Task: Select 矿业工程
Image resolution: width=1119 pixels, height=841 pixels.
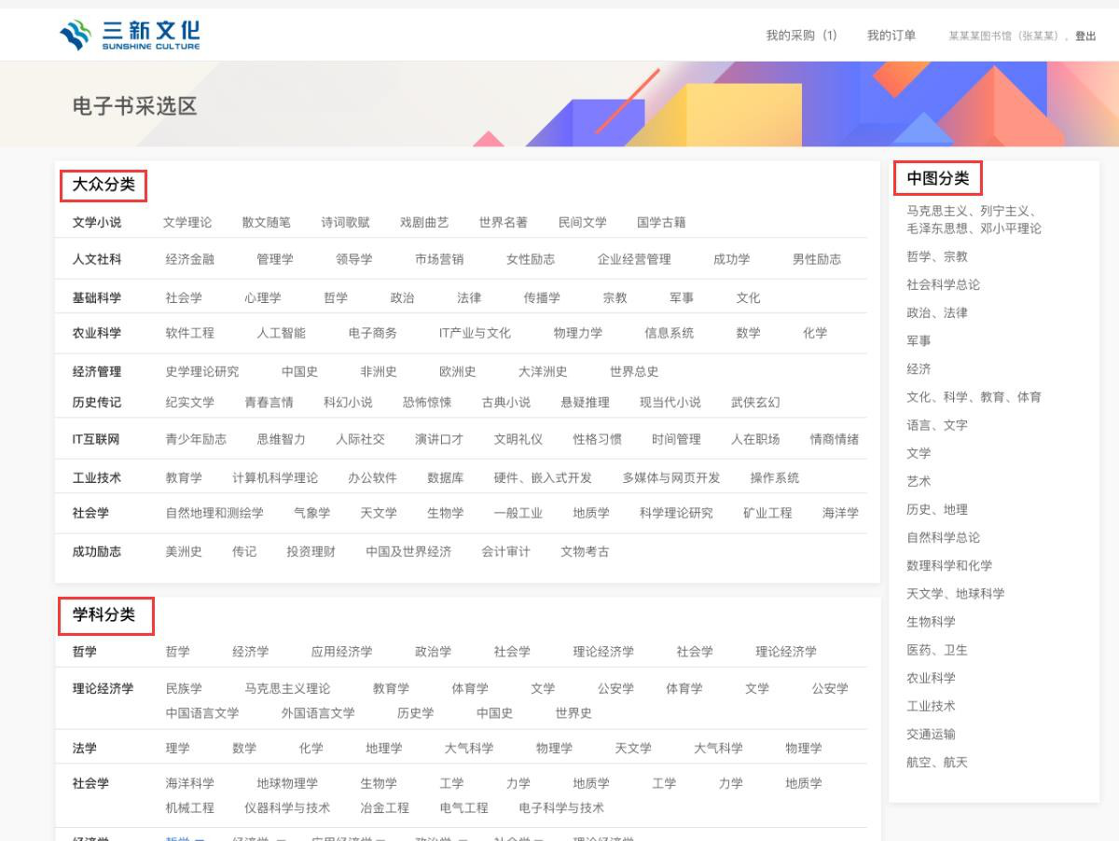Action: (x=767, y=513)
